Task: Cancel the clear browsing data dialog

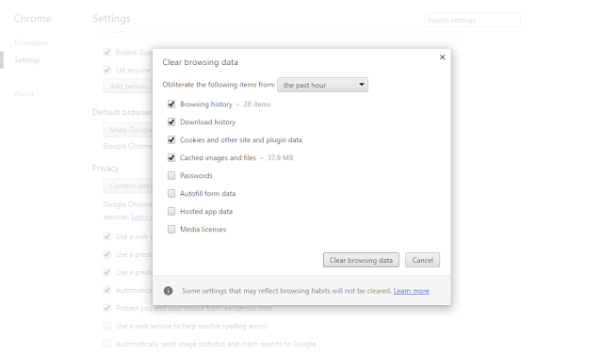Action: (423, 260)
